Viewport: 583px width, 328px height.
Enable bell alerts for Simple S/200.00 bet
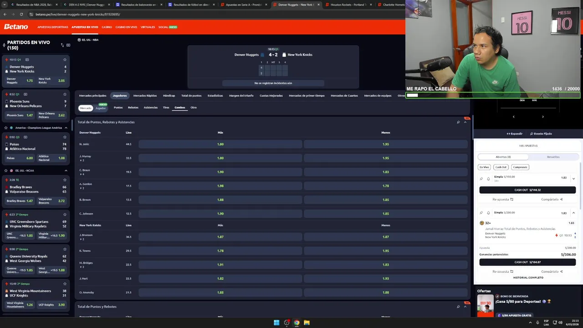pos(488,213)
